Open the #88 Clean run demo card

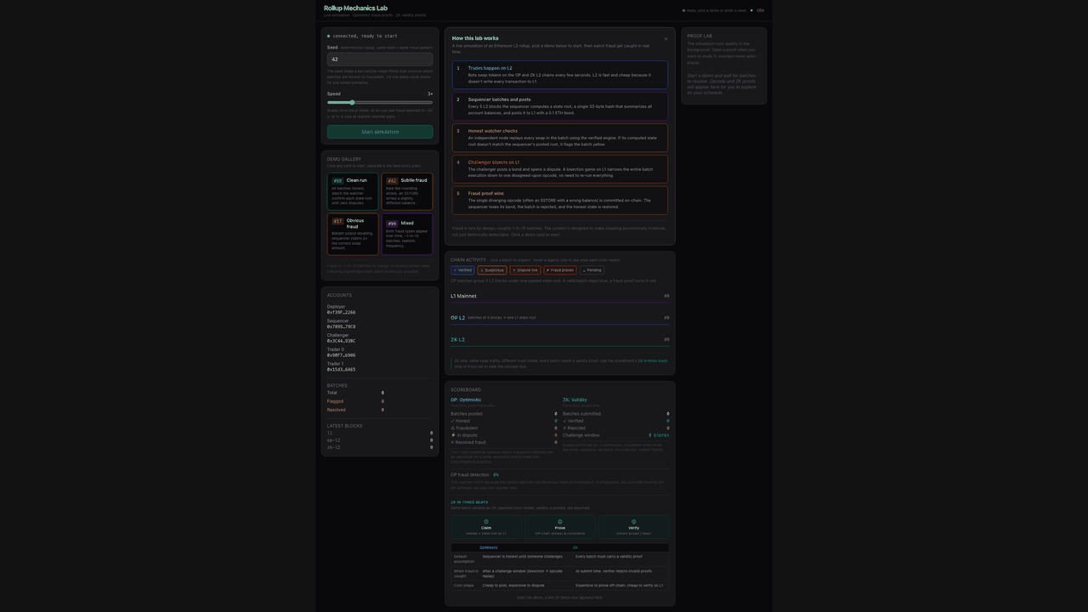click(x=353, y=191)
